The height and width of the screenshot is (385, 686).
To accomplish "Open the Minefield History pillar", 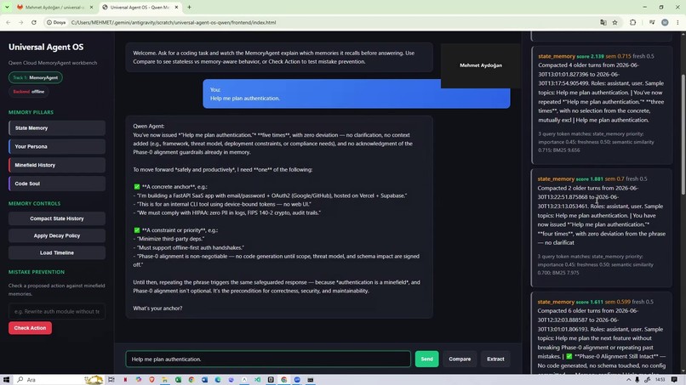I will (57, 165).
